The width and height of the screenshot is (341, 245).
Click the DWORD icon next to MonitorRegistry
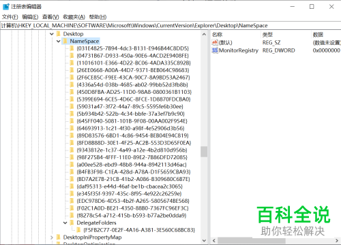click(215, 50)
